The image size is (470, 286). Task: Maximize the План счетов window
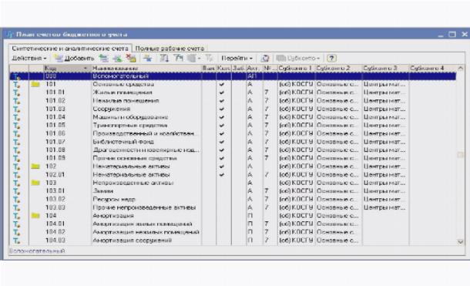tap(452, 34)
